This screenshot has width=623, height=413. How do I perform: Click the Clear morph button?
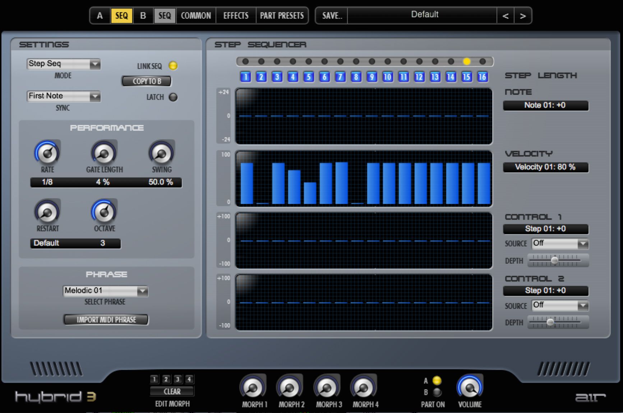click(x=172, y=391)
